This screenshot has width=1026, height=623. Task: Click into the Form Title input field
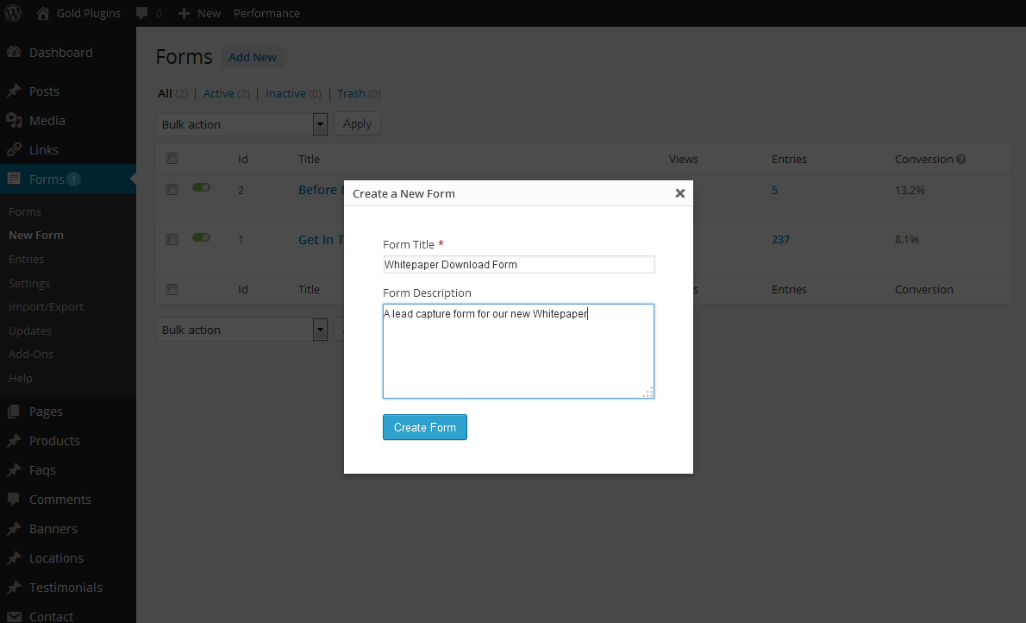(x=518, y=265)
